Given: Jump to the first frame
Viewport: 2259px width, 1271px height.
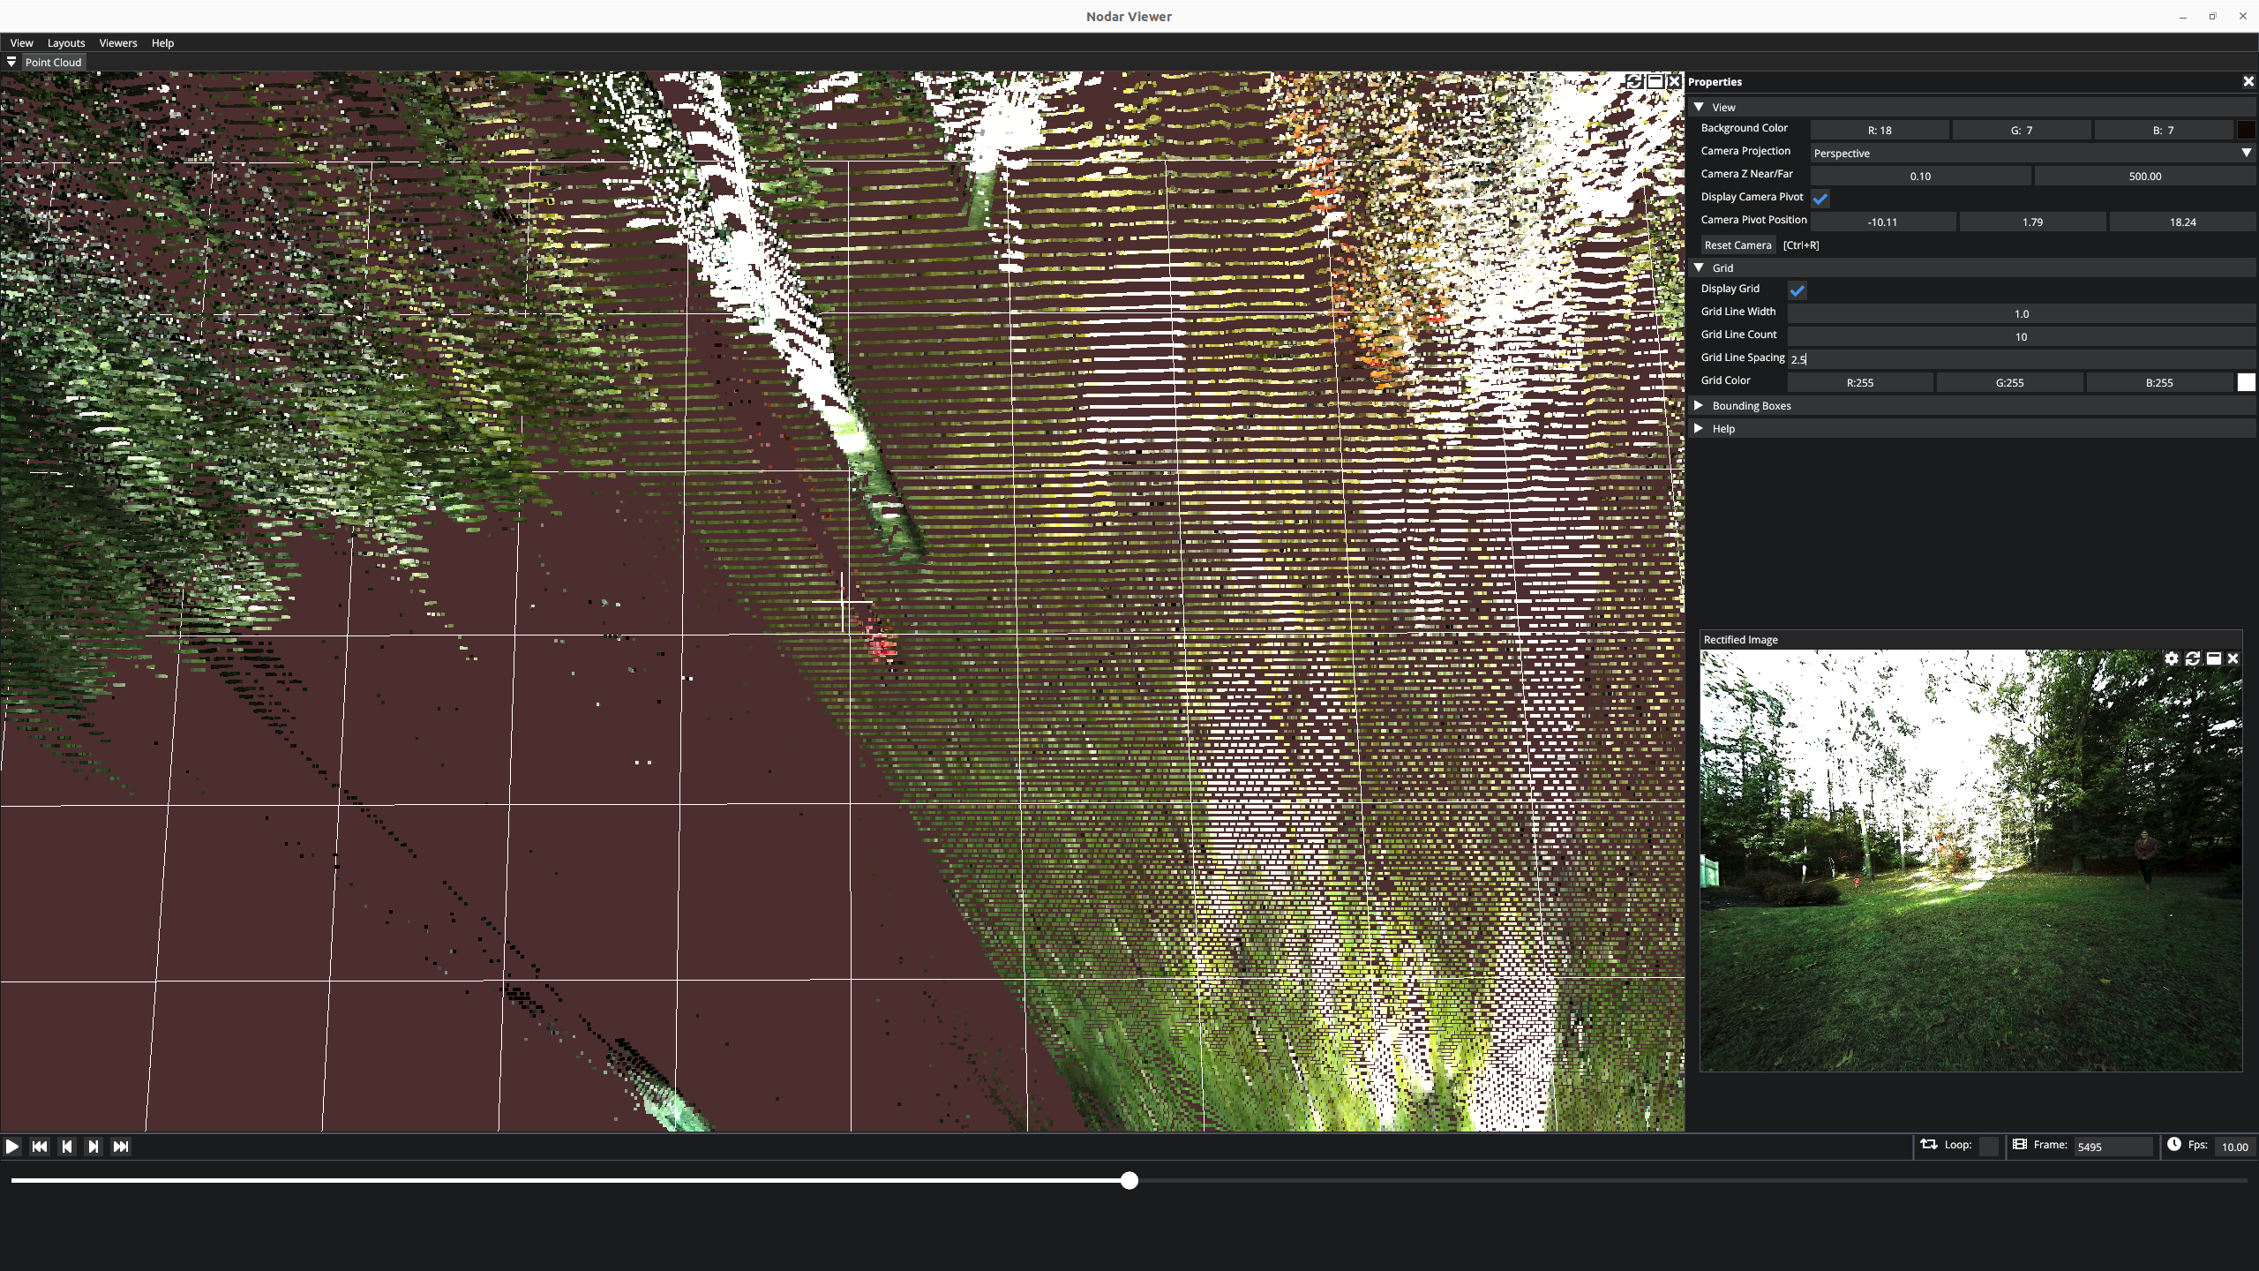Looking at the screenshot, I should point(40,1146).
